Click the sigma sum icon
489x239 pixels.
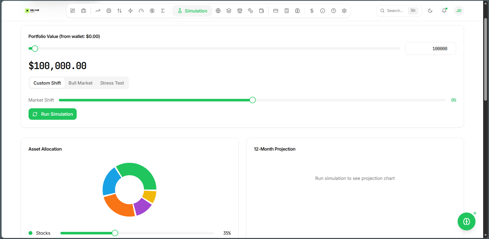[x=163, y=11]
